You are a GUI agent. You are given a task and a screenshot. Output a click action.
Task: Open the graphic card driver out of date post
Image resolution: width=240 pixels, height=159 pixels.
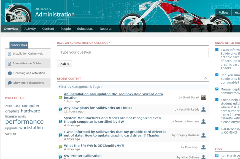[115, 133]
